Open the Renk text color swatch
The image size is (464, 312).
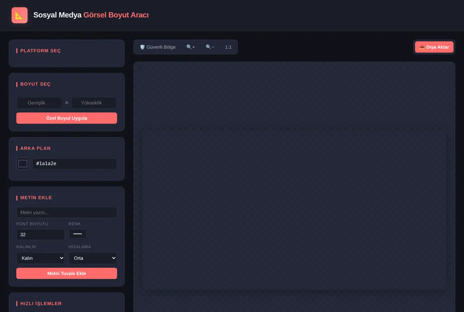(x=78, y=234)
